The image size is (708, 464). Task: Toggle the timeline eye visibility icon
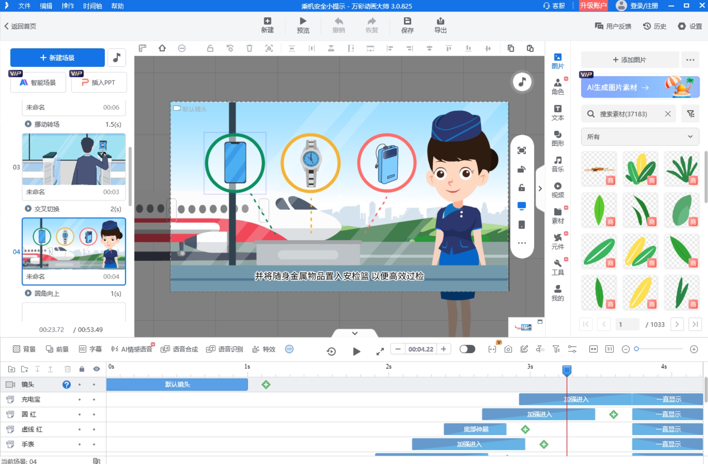[x=97, y=369]
